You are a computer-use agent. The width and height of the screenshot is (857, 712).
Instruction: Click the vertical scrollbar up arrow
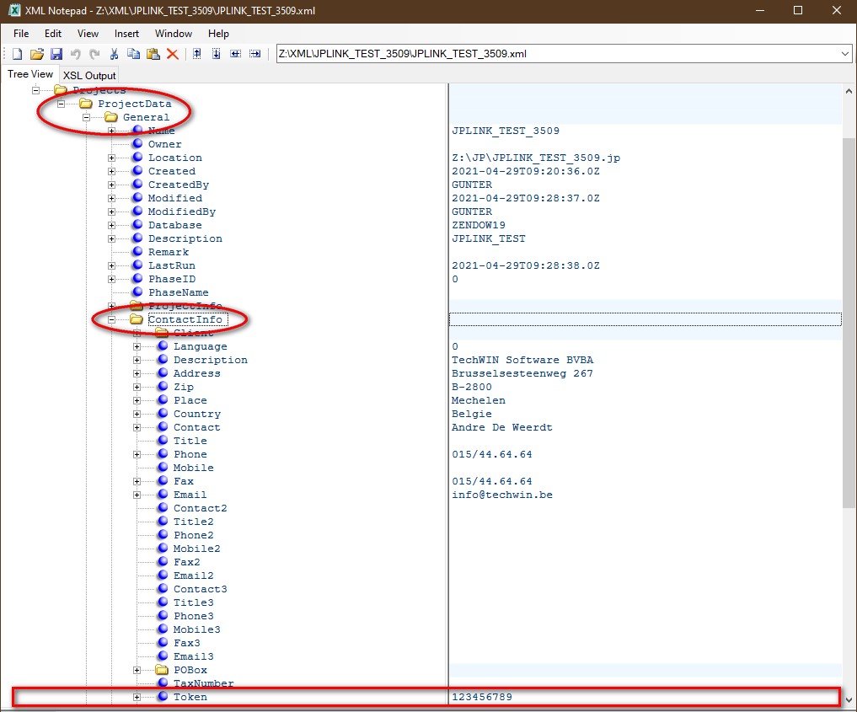click(849, 91)
